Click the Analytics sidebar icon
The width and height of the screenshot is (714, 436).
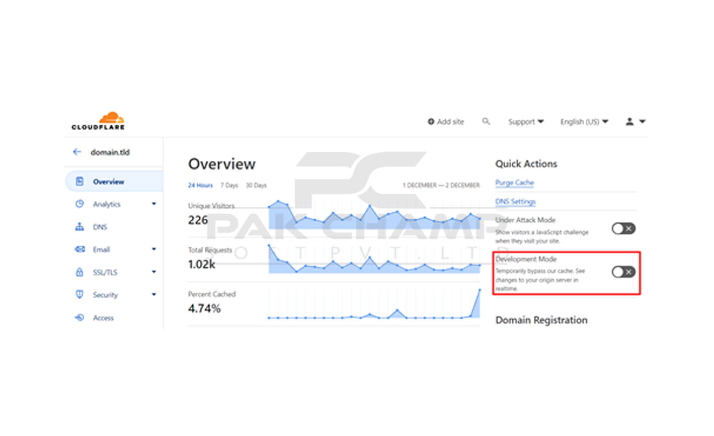tap(80, 204)
